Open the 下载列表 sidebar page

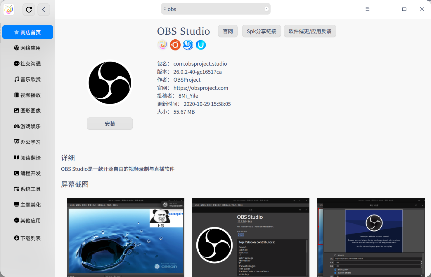click(x=27, y=238)
